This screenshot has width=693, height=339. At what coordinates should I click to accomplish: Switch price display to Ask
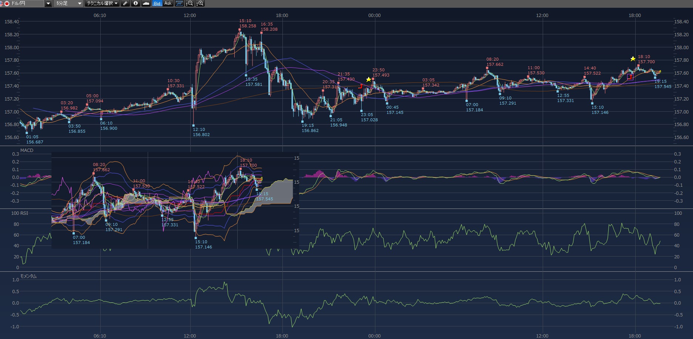point(168,3)
